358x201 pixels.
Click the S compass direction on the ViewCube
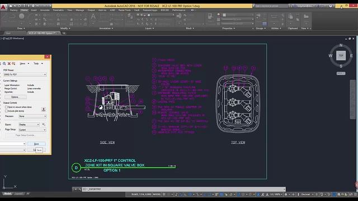tap(341, 66)
